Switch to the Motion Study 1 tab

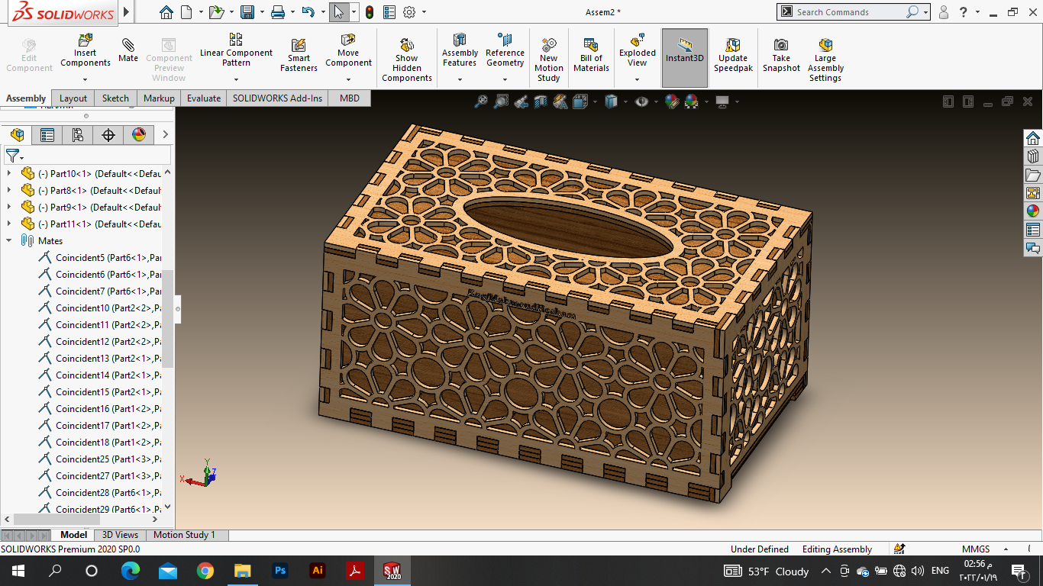pyautogui.click(x=184, y=535)
